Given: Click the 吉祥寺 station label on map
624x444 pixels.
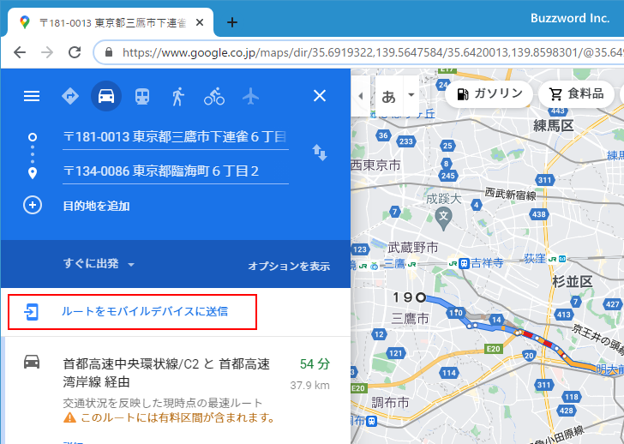Looking at the screenshot, I should 487,263.
